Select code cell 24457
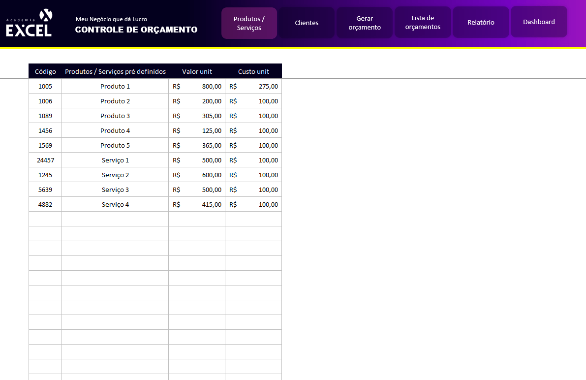586x380 pixels. point(45,160)
